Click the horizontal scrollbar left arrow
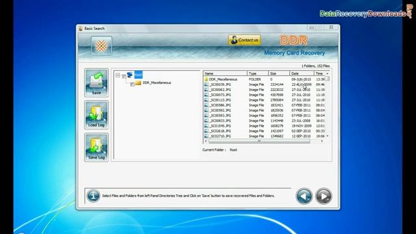416x234 pixels. [x=206, y=141]
